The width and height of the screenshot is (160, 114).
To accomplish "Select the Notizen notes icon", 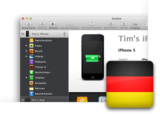I will click(x=31, y=88).
